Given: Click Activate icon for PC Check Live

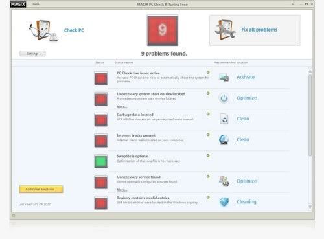Looking at the screenshot, I should (224, 77).
